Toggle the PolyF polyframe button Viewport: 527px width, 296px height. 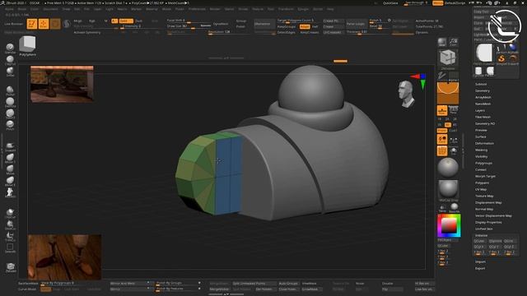tap(442, 151)
